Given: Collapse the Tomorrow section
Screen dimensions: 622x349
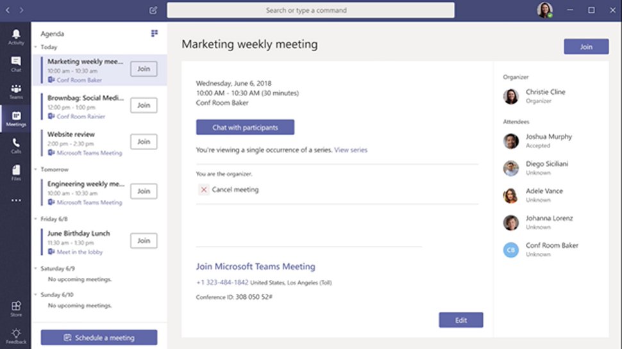Looking at the screenshot, I should [x=36, y=170].
